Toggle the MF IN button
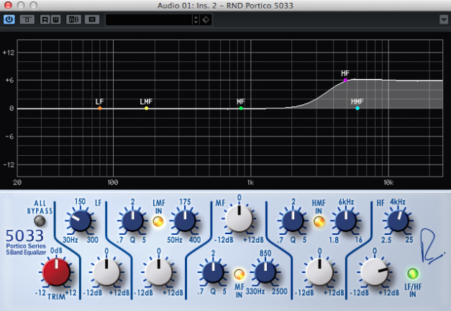Viewport: 451px width, 311px height. (239, 274)
